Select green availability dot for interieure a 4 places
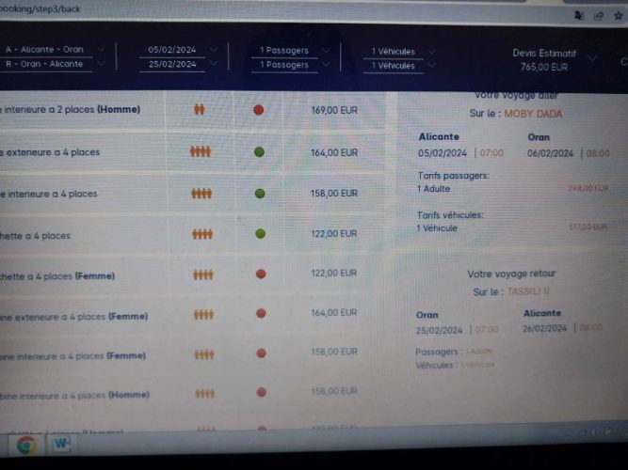The height and width of the screenshot is (470, 628). pos(260,194)
